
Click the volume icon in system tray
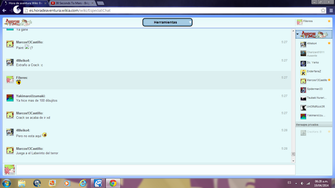click(302, 183)
